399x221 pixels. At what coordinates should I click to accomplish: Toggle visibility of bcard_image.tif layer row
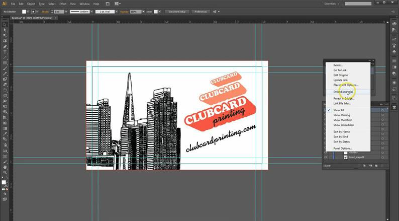click(326, 157)
